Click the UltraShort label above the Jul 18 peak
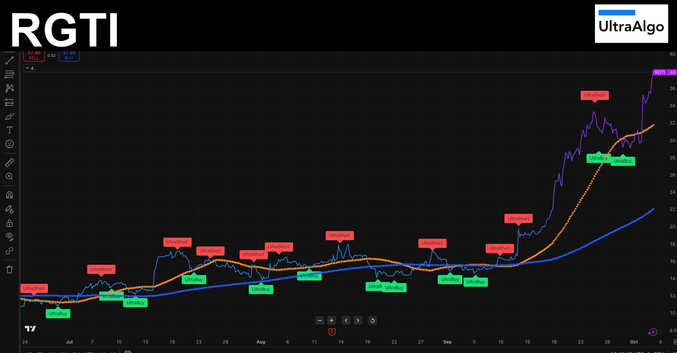The height and width of the screenshot is (353, 677). point(177,242)
